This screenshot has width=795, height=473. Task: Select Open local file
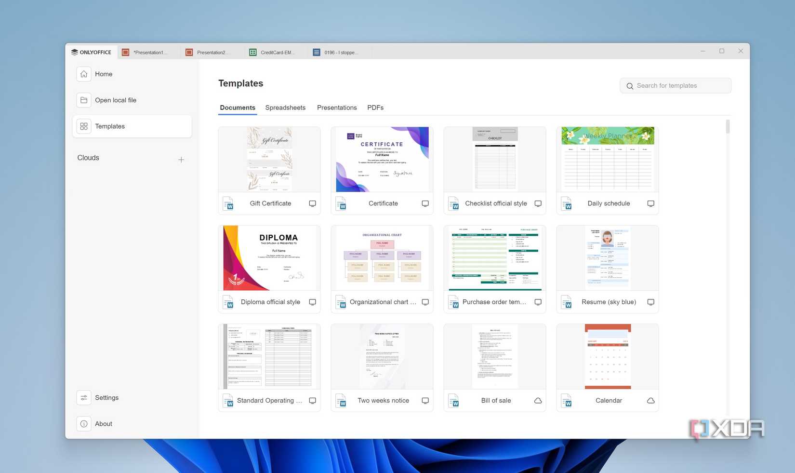[x=132, y=100]
